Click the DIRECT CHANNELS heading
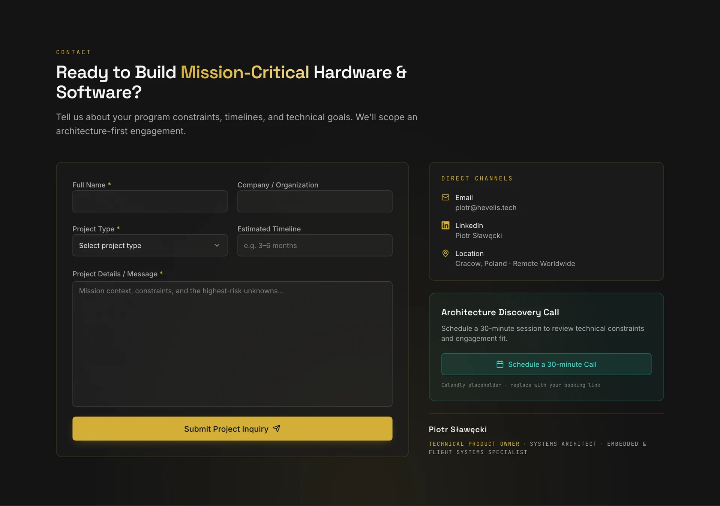This screenshot has height=506, width=720. 477,178
